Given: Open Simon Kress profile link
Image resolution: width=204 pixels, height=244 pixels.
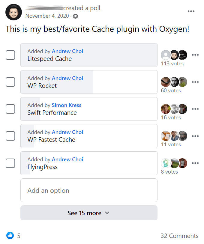Looking at the screenshot, I should click(x=67, y=105).
